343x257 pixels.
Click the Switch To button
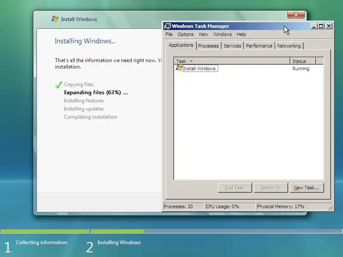tap(271, 188)
